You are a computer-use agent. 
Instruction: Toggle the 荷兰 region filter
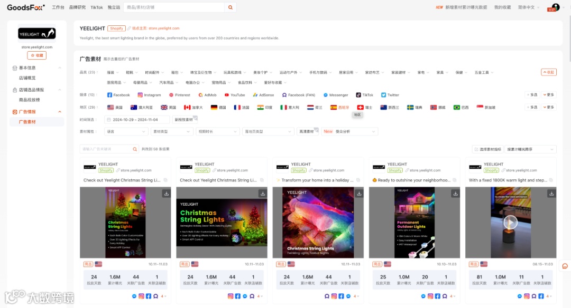[315, 108]
